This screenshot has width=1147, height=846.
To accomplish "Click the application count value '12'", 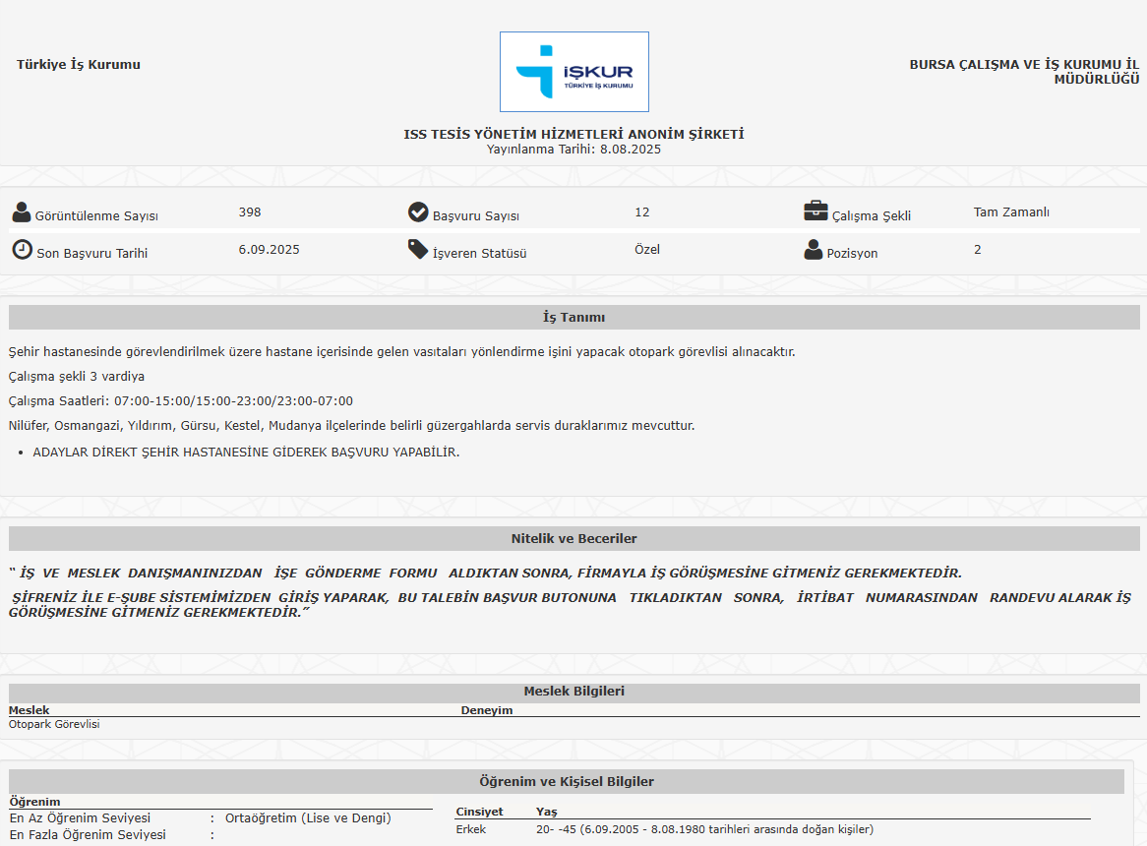I will [x=642, y=212].
